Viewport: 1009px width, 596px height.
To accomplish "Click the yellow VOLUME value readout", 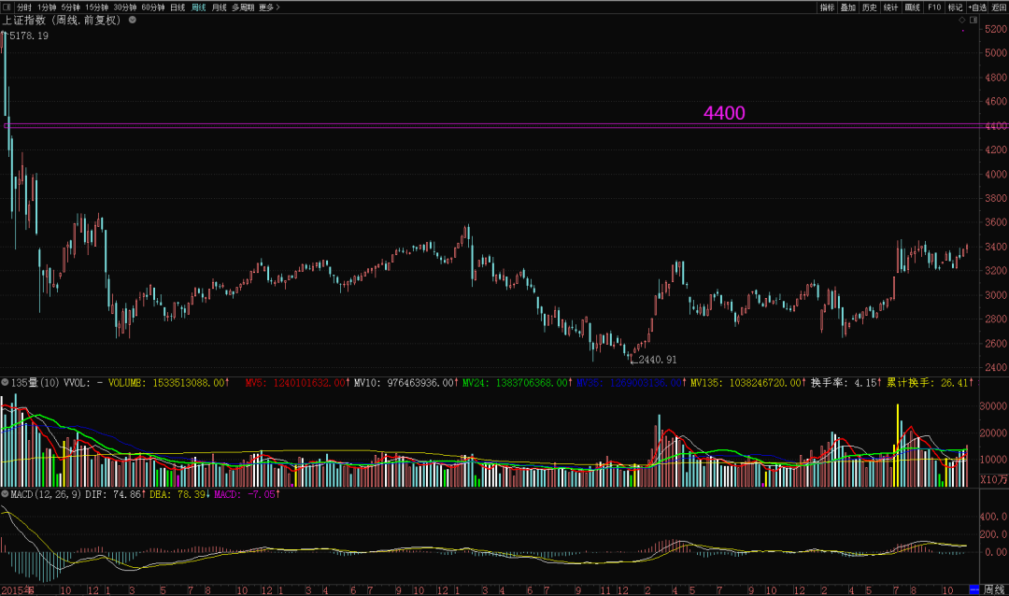I will point(169,382).
